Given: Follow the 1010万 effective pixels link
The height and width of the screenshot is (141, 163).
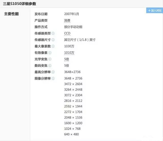Looking at the screenshot, I should point(69,53).
